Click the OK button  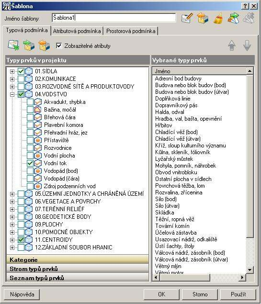(x=161, y=294)
